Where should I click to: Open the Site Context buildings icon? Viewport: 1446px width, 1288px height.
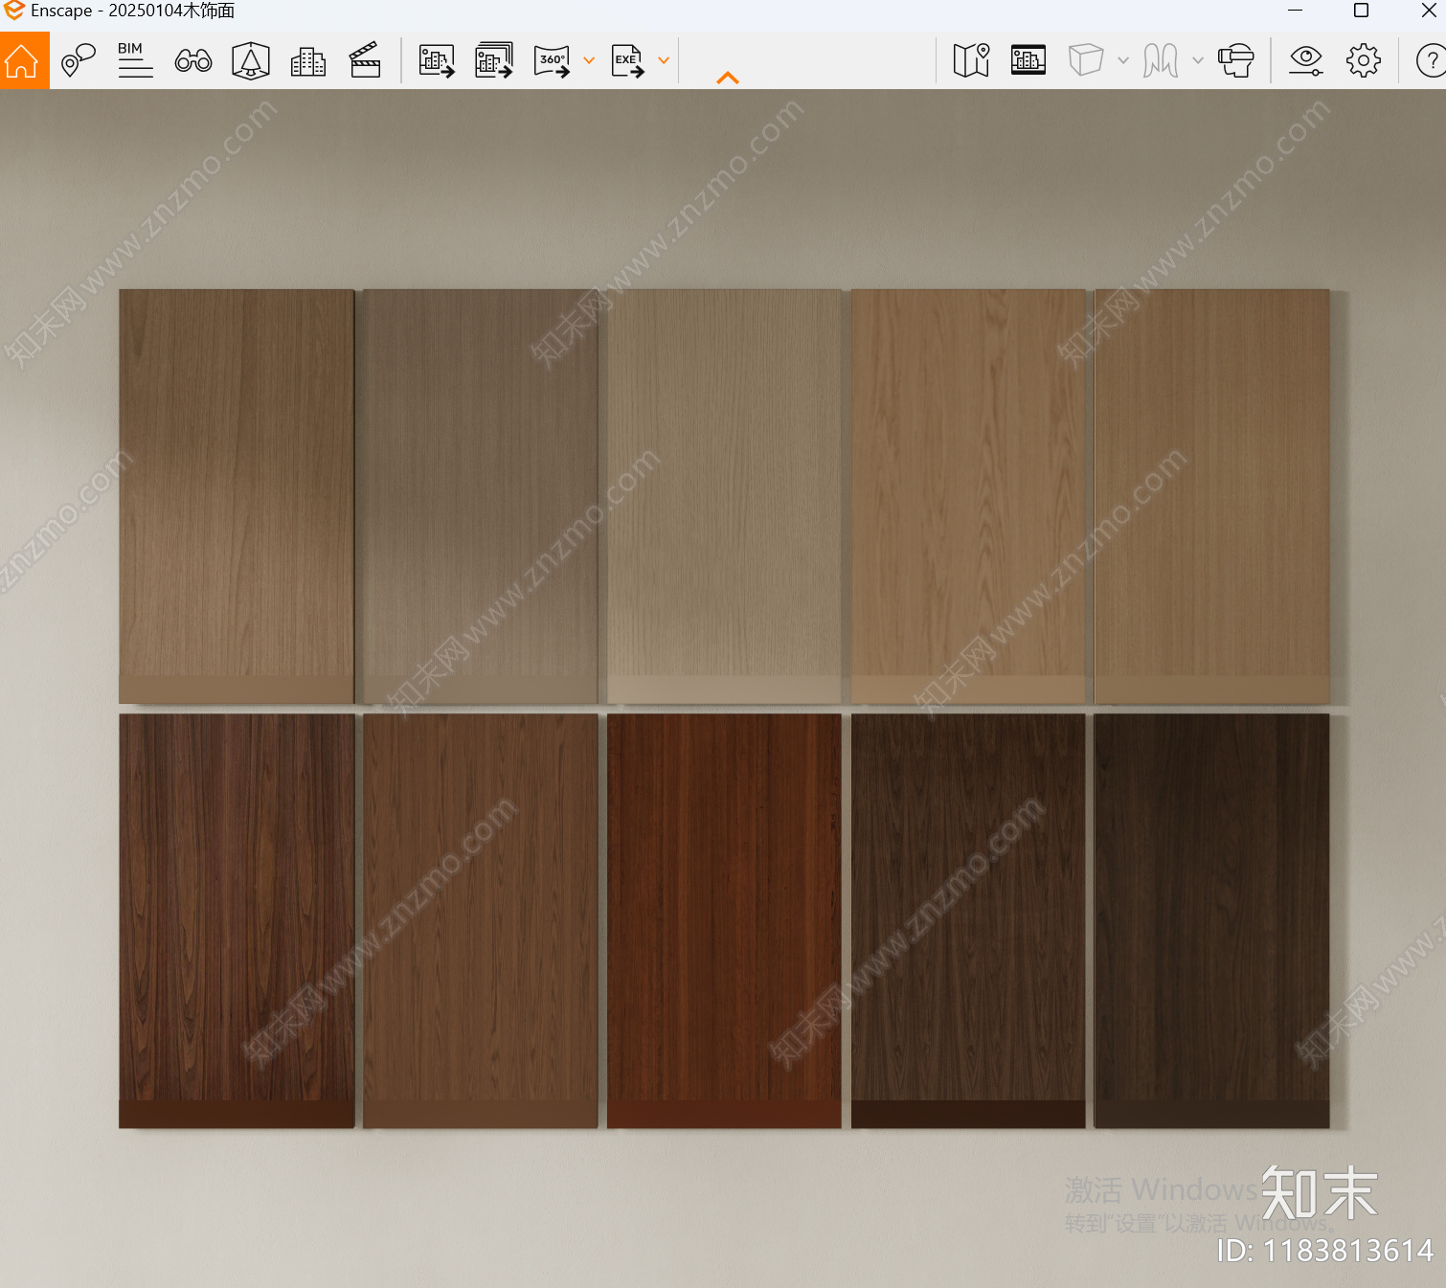(308, 61)
